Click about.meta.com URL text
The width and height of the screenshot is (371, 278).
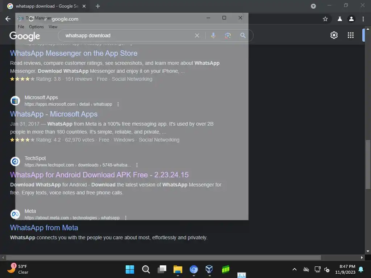tap(72, 218)
